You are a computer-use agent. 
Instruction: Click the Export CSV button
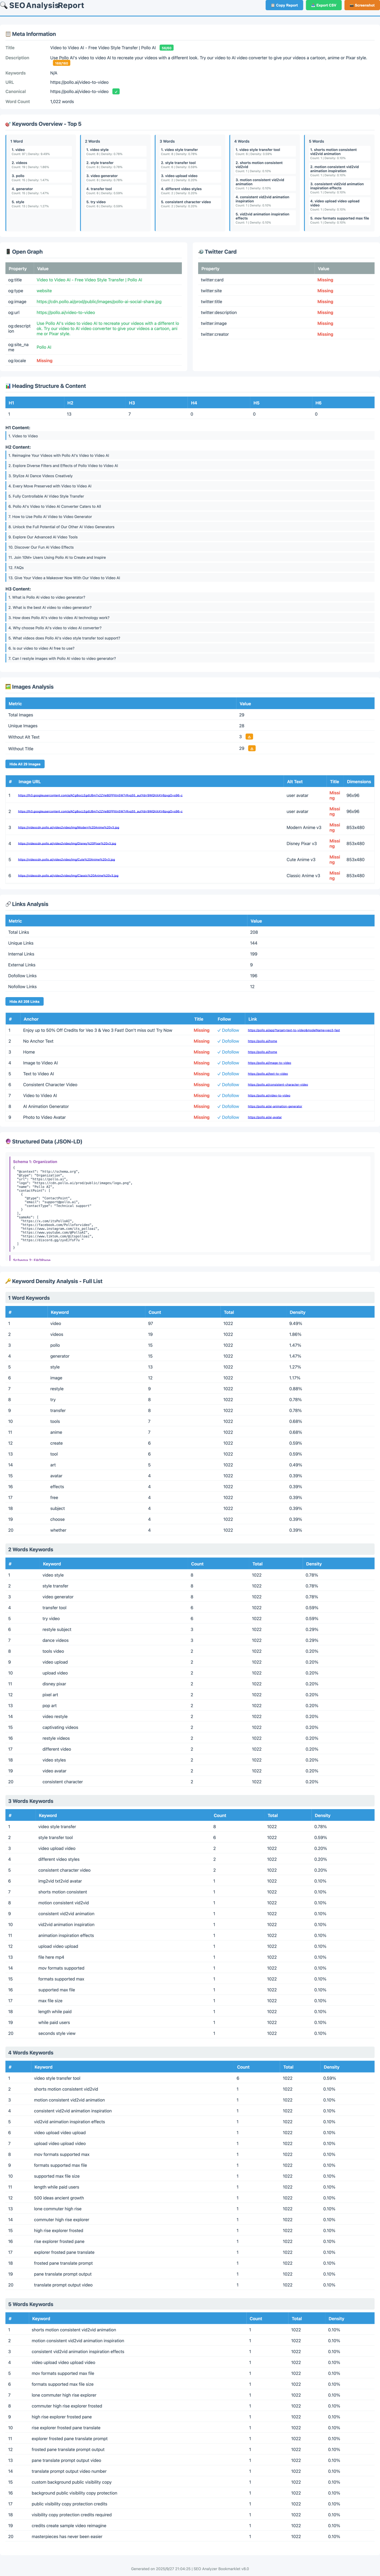tap(323, 5)
